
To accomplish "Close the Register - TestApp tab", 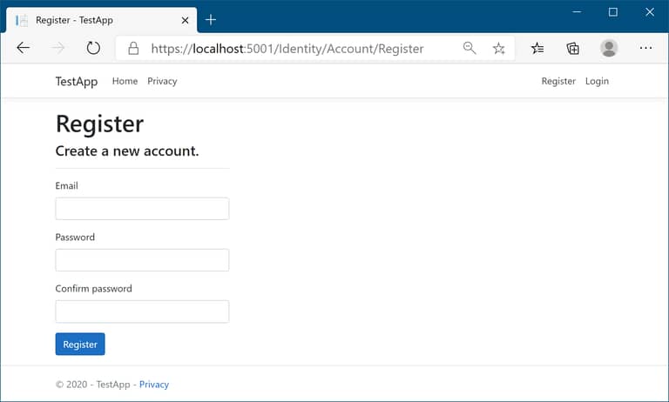I will click(x=185, y=20).
